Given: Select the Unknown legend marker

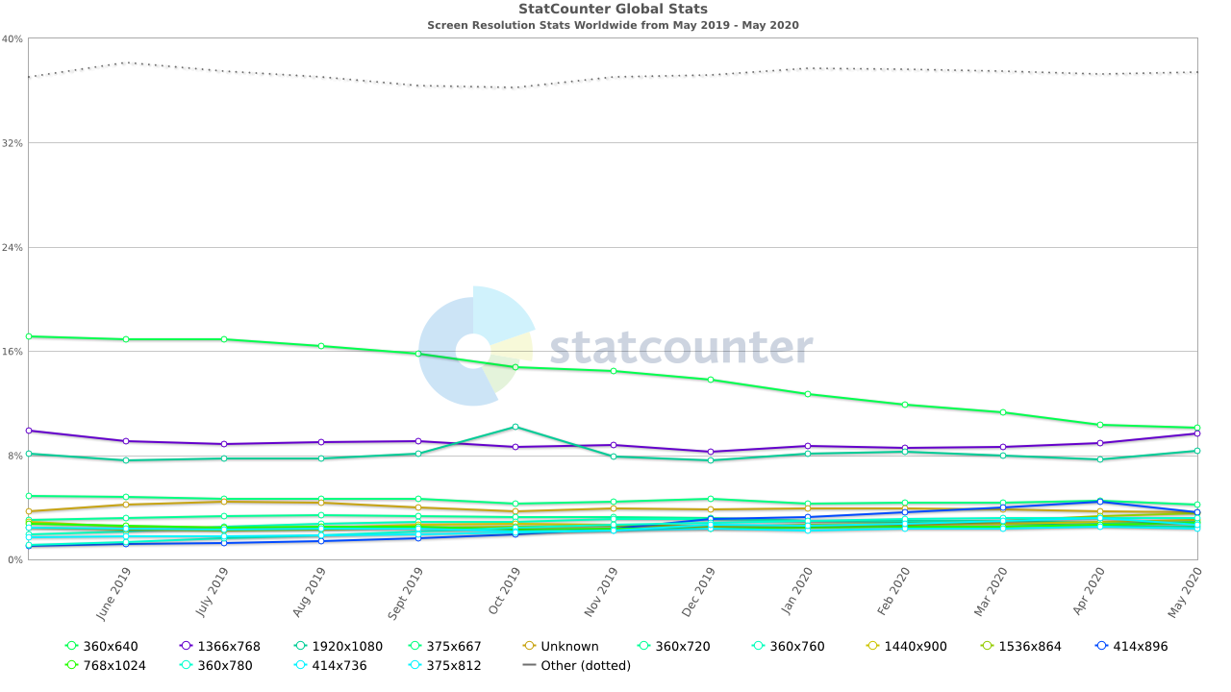Looking at the screenshot, I should click(x=529, y=646).
